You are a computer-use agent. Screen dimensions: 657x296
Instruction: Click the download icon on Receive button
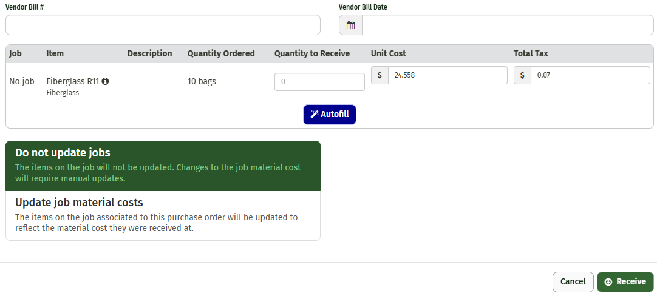click(x=608, y=282)
